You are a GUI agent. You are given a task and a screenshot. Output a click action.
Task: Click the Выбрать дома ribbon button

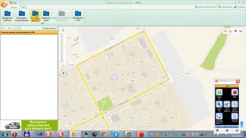[x=46, y=16]
